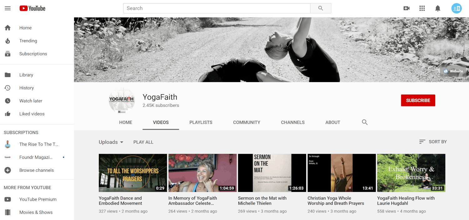Click the Browse channels plus icon

click(8, 170)
